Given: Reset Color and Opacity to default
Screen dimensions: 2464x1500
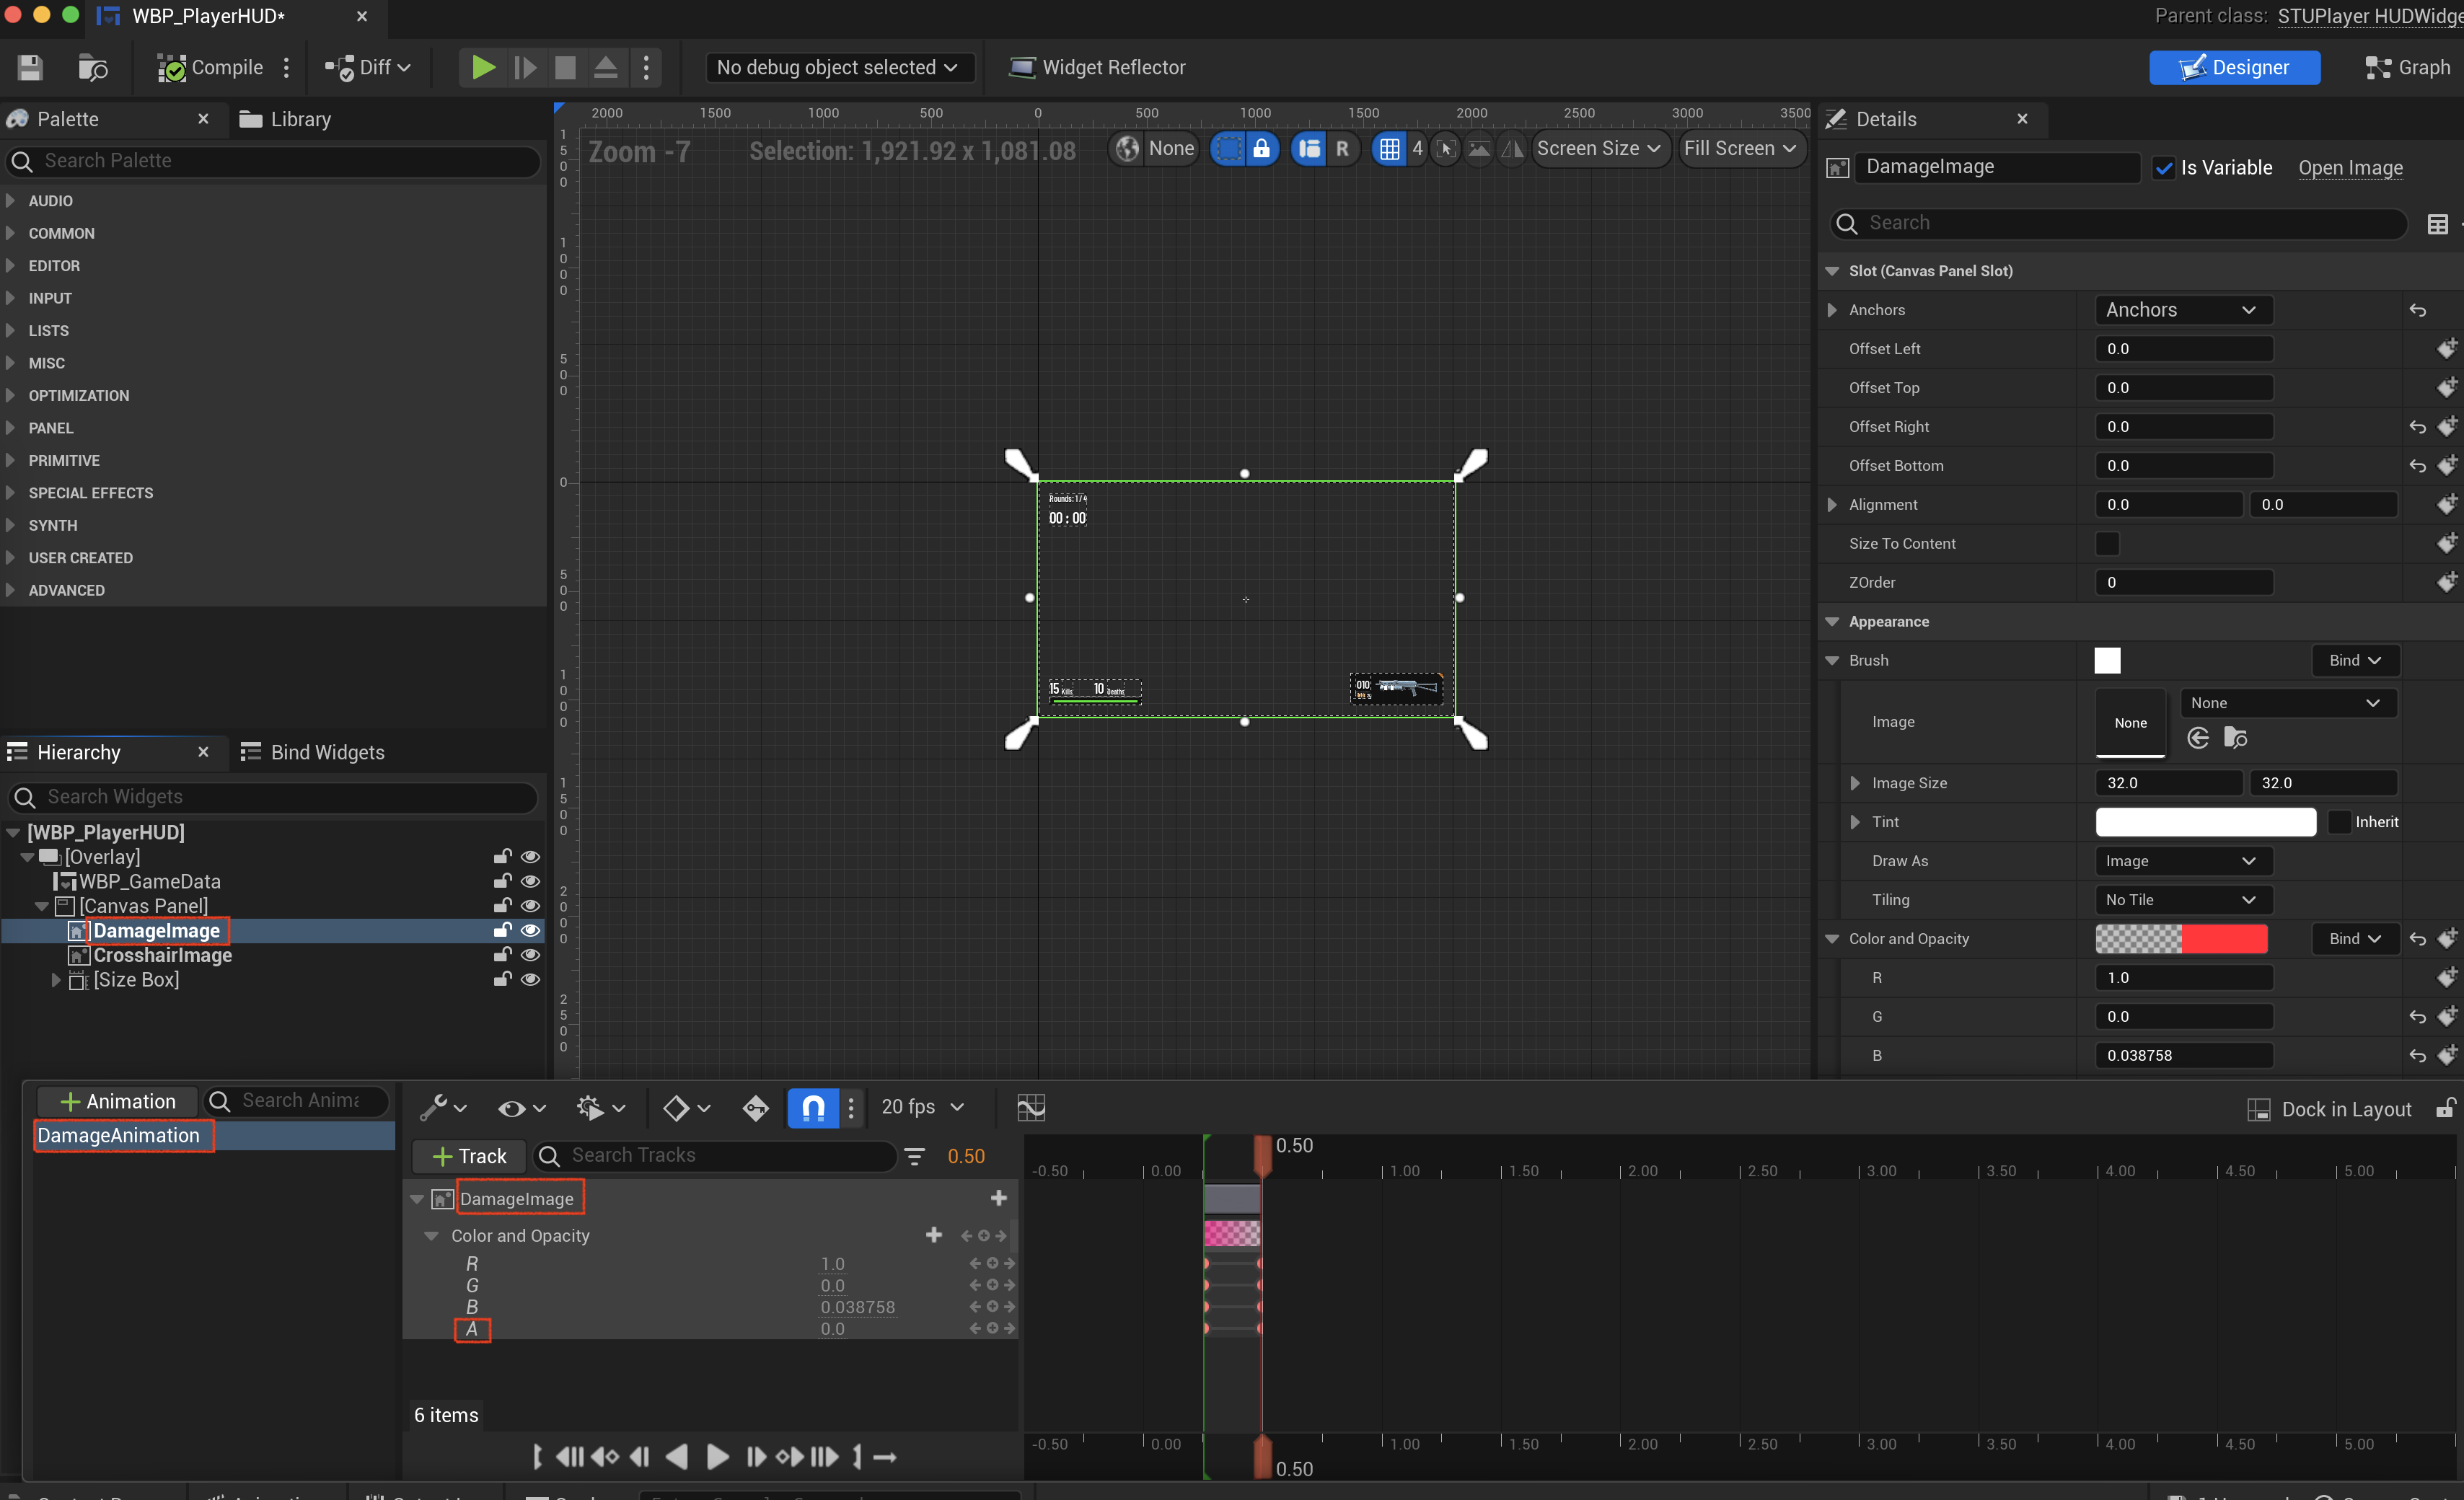Looking at the screenshot, I should click(x=2417, y=939).
